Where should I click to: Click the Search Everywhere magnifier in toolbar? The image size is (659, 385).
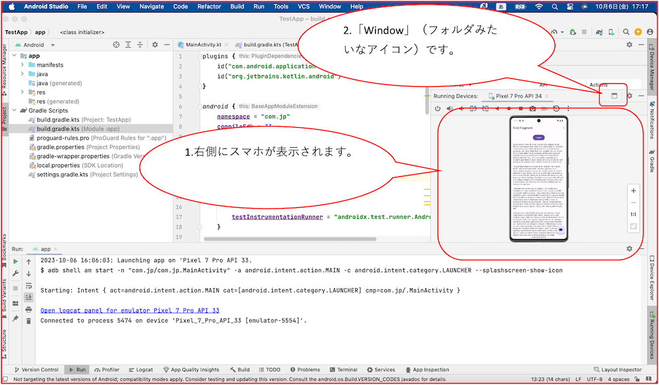(626, 32)
